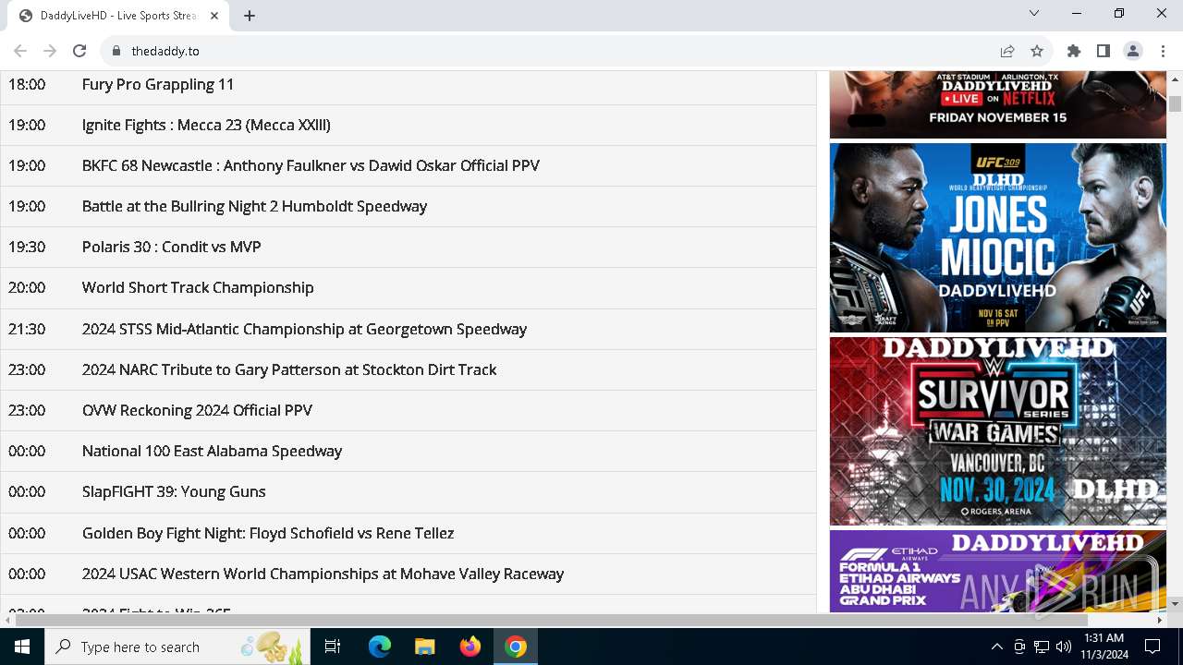1183x665 pixels.
Task: Open Polaris 30 Condit vs MVP
Action: click(x=171, y=247)
